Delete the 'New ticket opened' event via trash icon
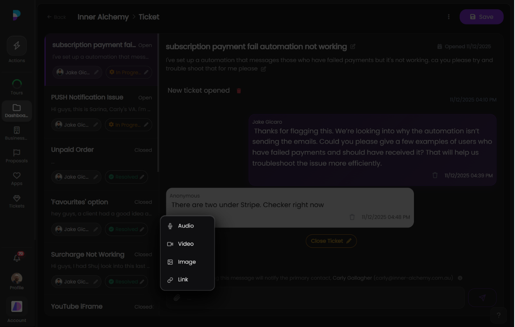This screenshot has height=327, width=515. coord(238,91)
